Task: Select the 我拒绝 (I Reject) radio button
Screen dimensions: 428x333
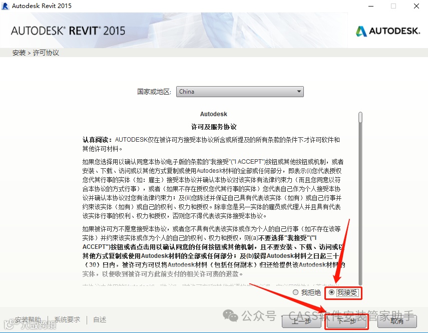Action: click(x=295, y=292)
